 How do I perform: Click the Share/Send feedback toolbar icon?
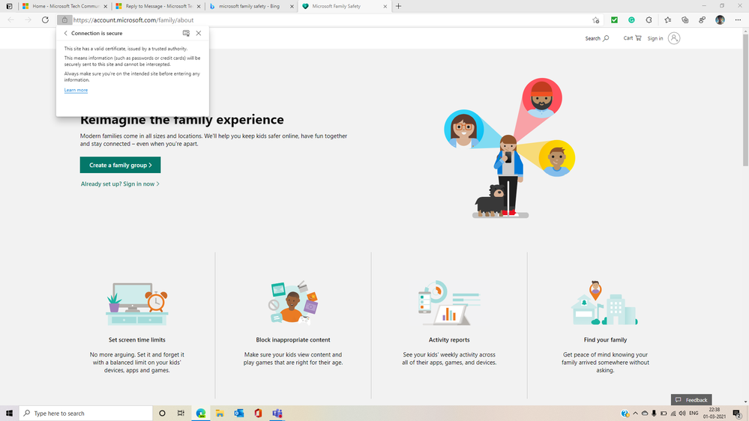pos(703,20)
